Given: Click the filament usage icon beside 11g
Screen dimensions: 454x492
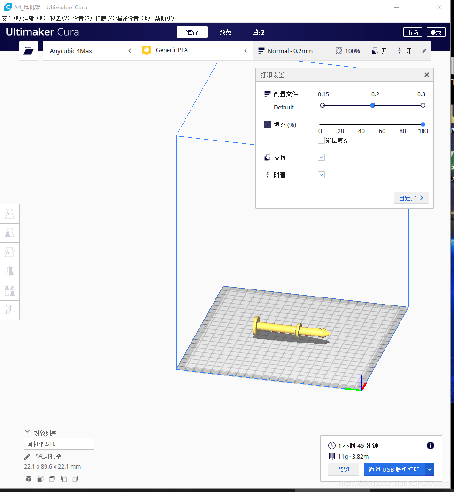Looking at the screenshot, I should coord(332,456).
